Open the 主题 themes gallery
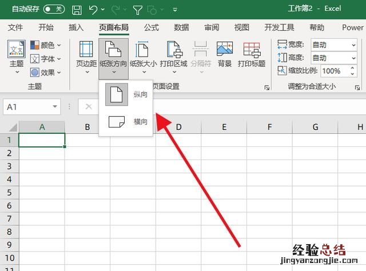The image size is (366, 271). (x=17, y=56)
